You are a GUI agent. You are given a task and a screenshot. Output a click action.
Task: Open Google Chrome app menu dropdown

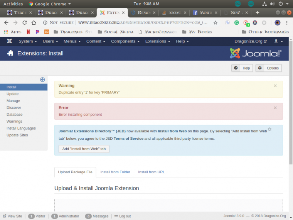pyautogui.click(x=50, y=4)
